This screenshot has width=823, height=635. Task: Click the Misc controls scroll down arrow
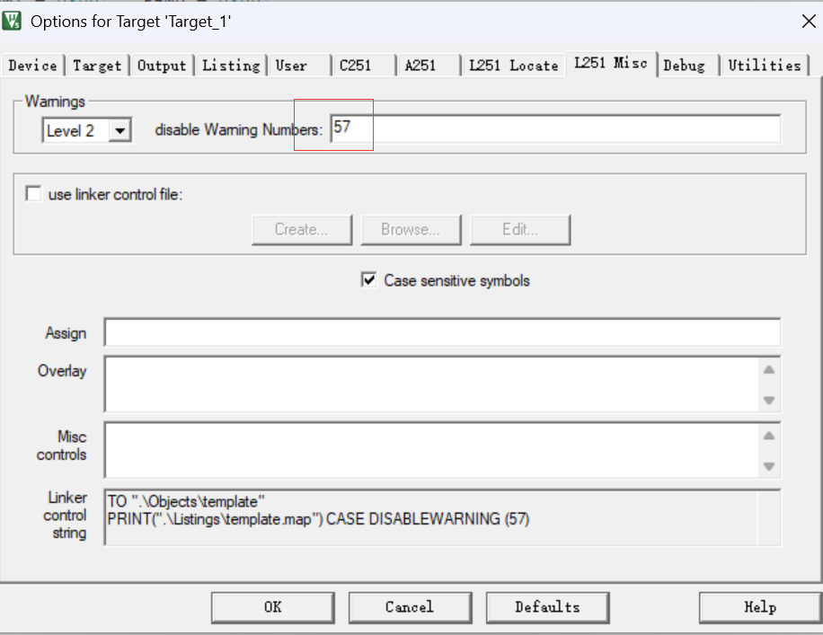pos(769,465)
